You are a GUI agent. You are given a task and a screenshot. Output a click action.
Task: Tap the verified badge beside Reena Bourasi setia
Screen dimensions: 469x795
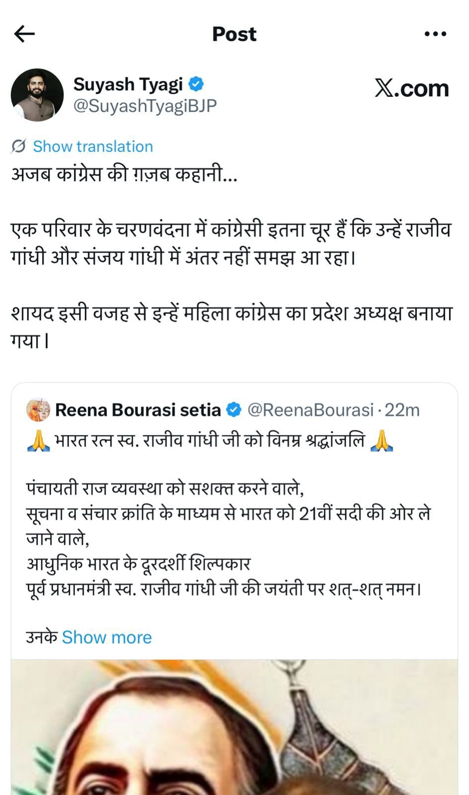pos(234,410)
